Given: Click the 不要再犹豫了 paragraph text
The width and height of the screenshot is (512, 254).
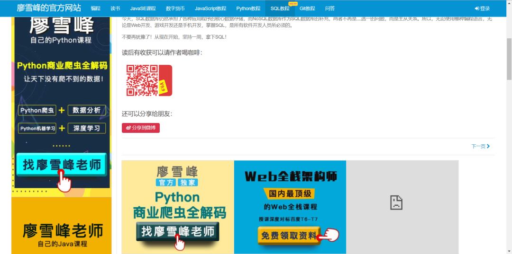Looking at the screenshot, I should point(174,37).
